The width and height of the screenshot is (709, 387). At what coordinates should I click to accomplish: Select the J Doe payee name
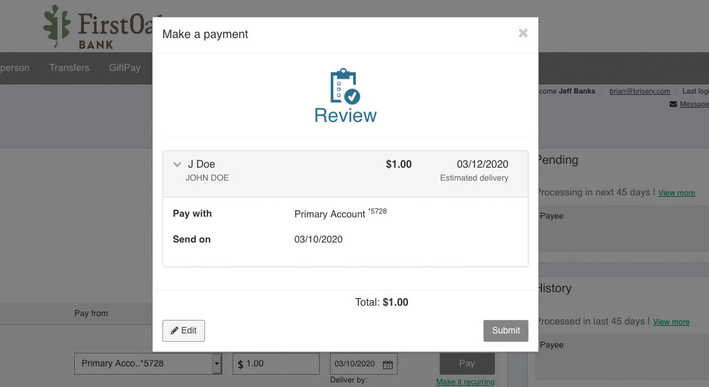pos(201,164)
